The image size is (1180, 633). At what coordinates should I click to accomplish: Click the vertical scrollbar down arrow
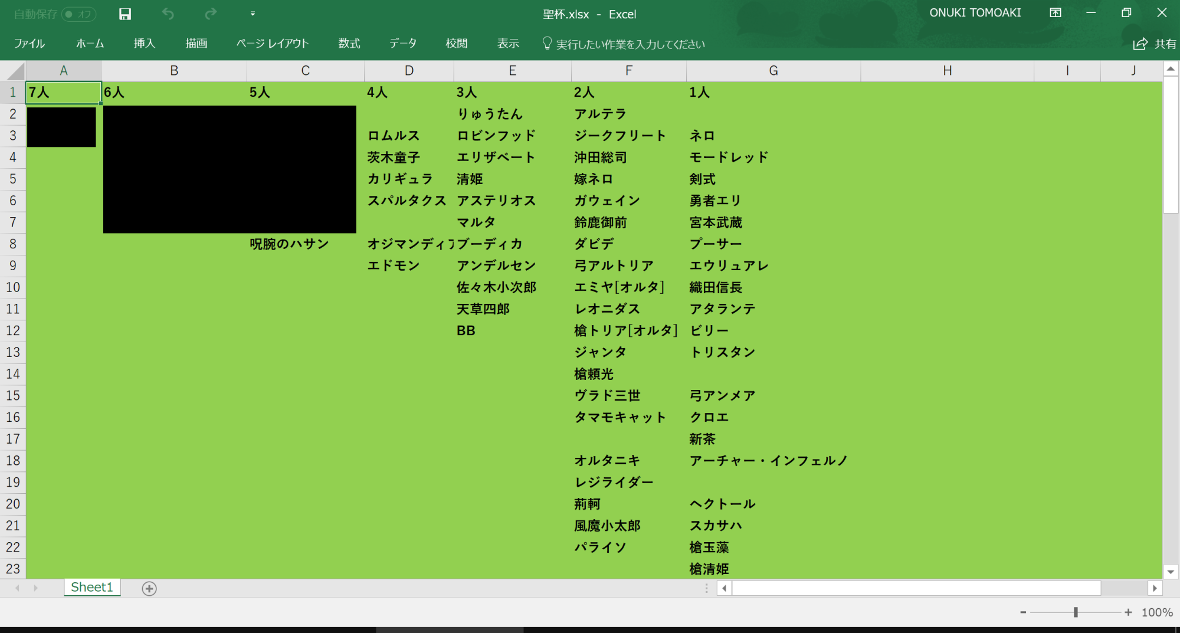pyautogui.click(x=1171, y=571)
